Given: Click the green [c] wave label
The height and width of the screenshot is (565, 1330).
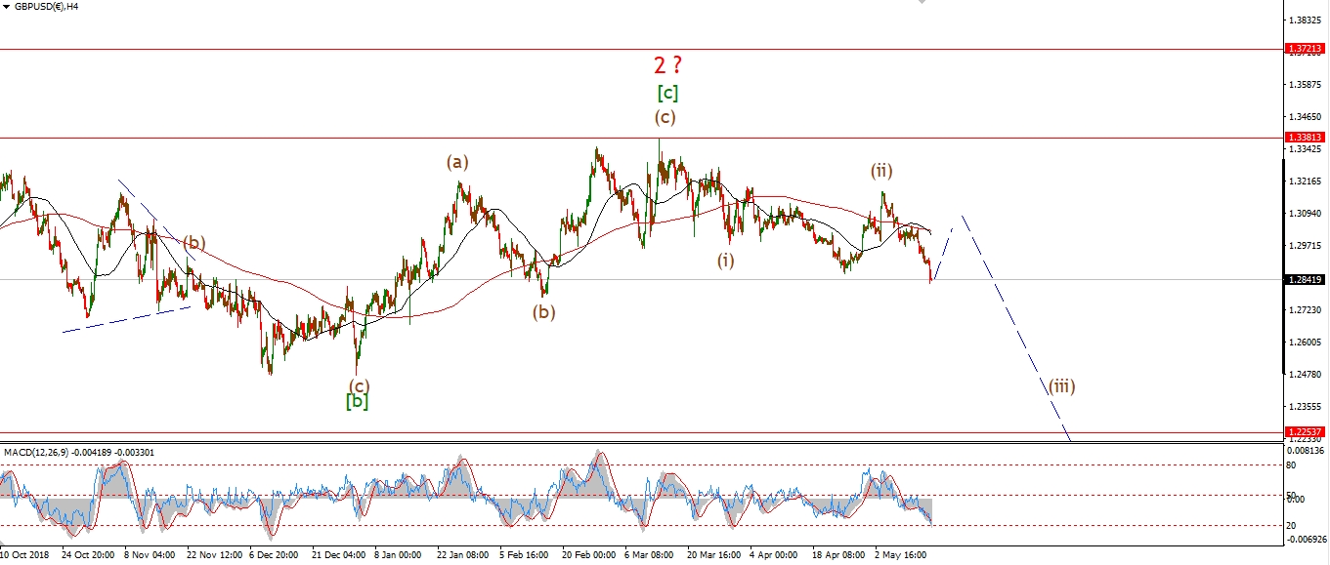Looking at the screenshot, I should [x=667, y=94].
